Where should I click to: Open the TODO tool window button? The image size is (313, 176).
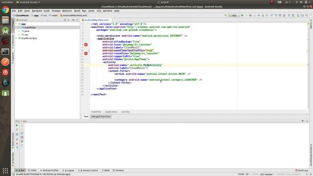pos(32,171)
